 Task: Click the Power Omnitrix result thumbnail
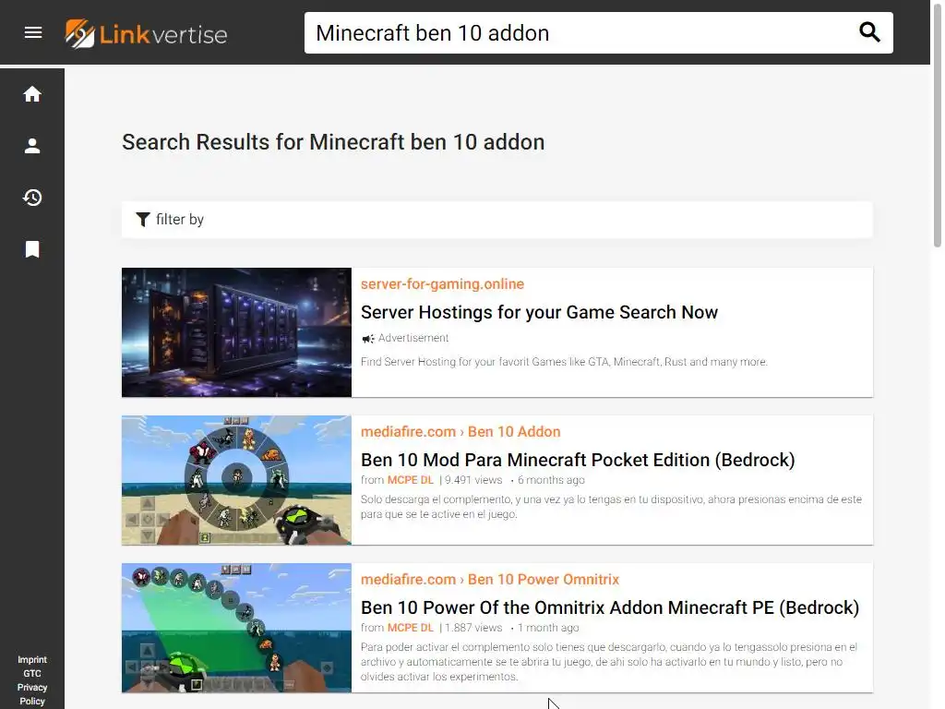(236, 628)
